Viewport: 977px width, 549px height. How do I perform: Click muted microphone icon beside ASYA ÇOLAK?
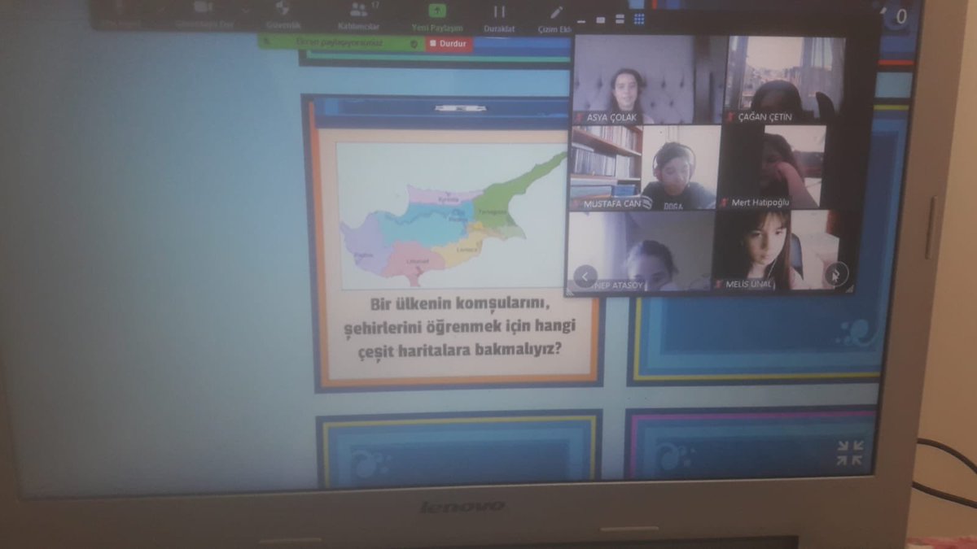pos(579,116)
